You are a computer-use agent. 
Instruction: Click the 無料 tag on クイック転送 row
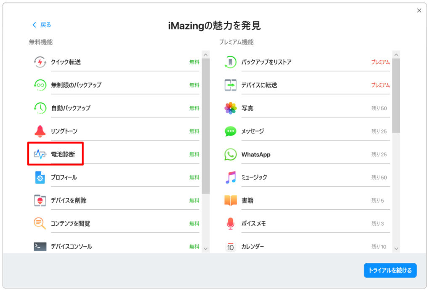194,62
